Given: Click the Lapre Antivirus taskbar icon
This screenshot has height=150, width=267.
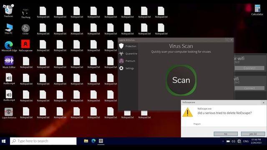Looking at the screenshot, I should 101,141.
